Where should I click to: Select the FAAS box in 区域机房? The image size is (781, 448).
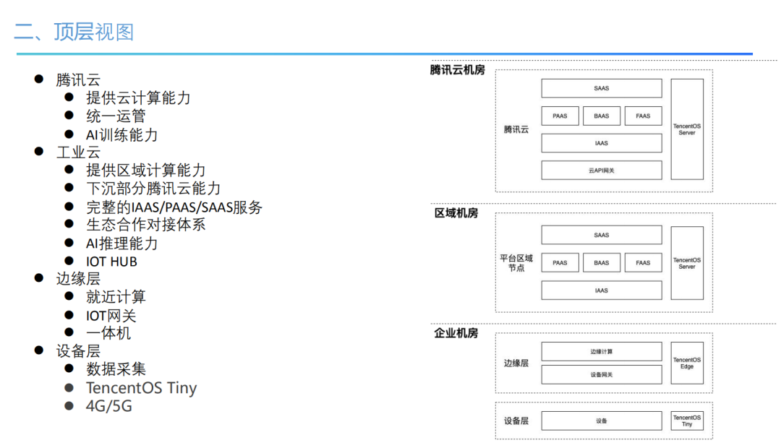[643, 263]
